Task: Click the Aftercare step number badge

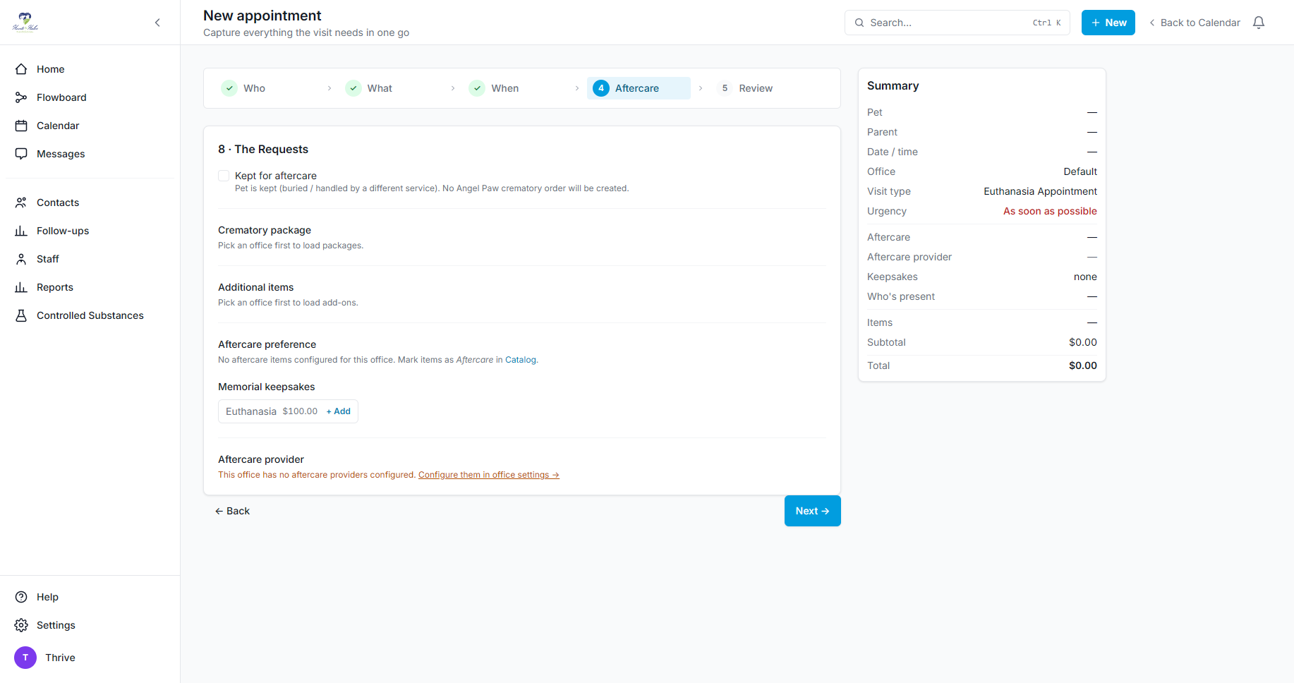Action: pos(601,88)
